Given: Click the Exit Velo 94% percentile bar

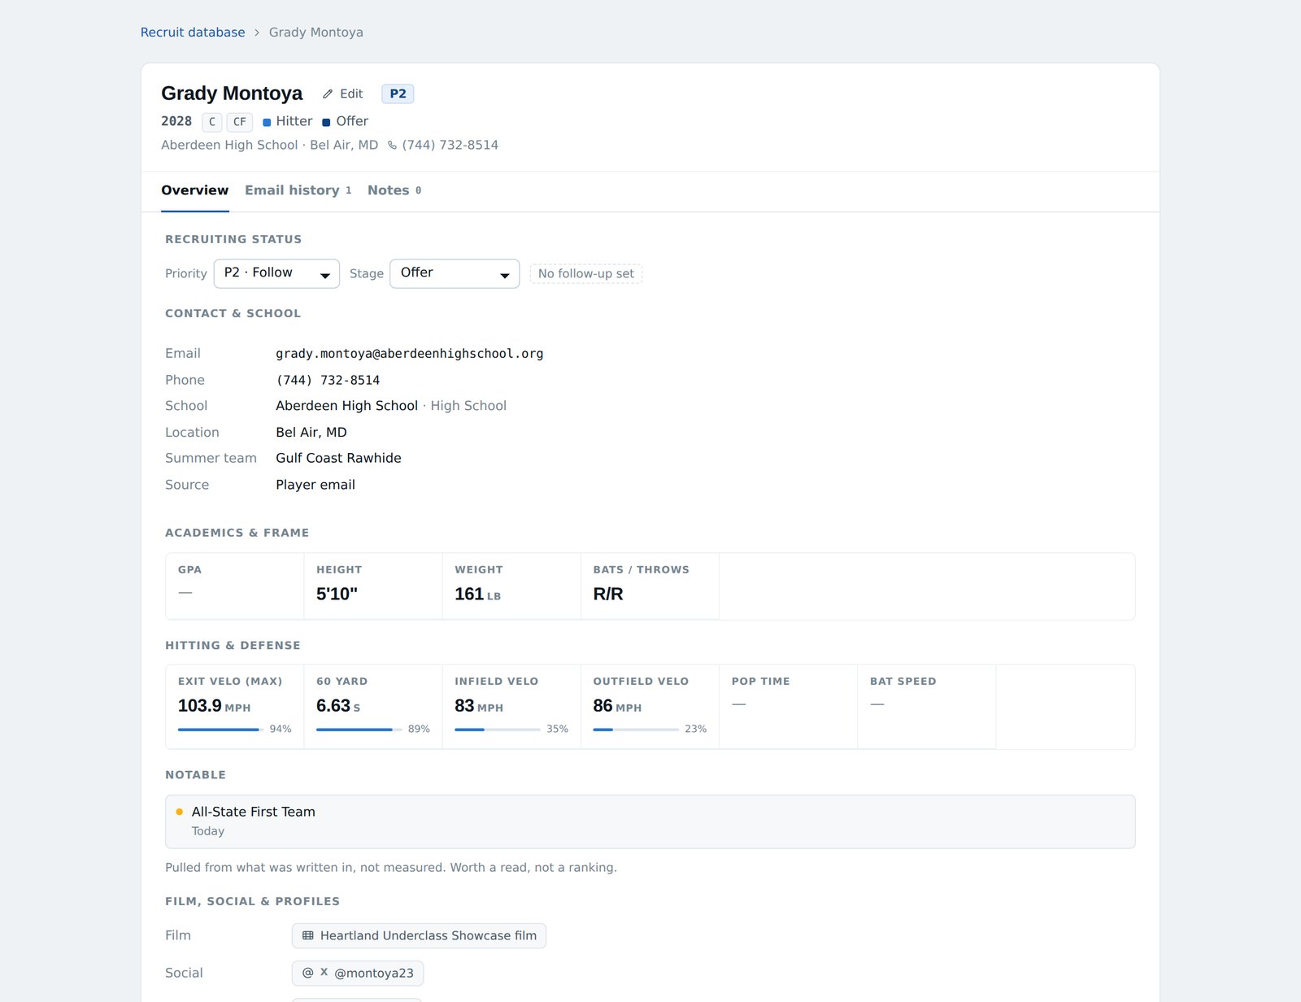Looking at the screenshot, I should (x=221, y=730).
